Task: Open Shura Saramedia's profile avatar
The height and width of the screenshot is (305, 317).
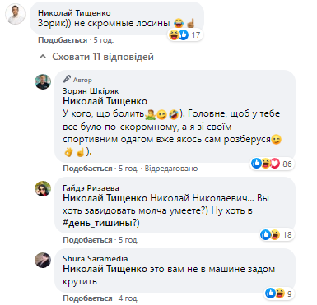Action: point(43,260)
